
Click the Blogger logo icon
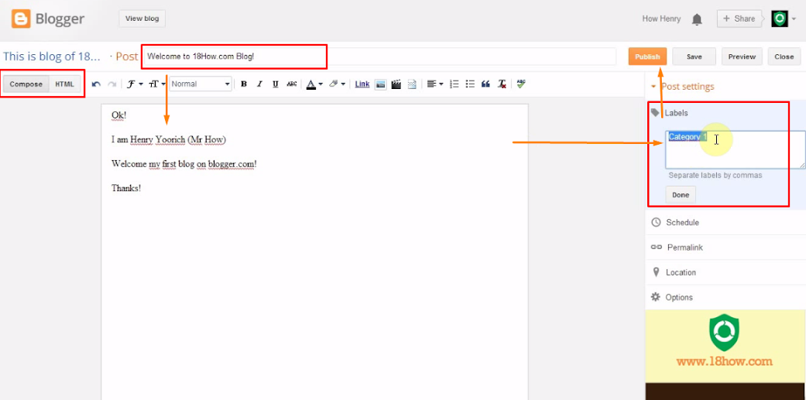pyautogui.click(x=21, y=19)
